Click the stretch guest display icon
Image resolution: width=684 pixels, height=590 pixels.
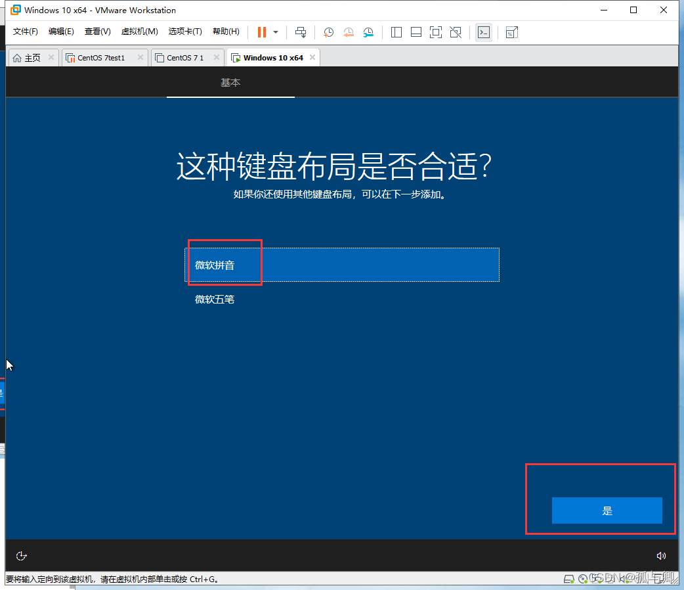pyautogui.click(x=512, y=32)
